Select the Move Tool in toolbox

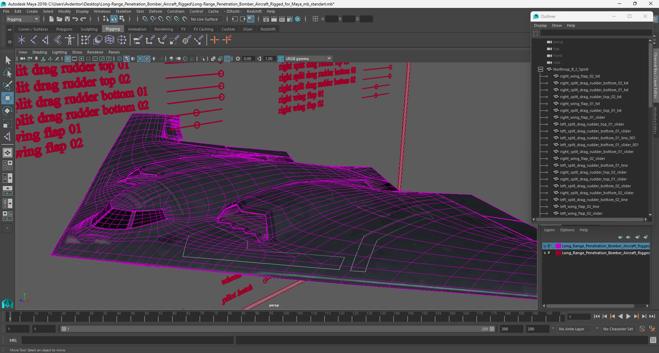coord(7,98)
